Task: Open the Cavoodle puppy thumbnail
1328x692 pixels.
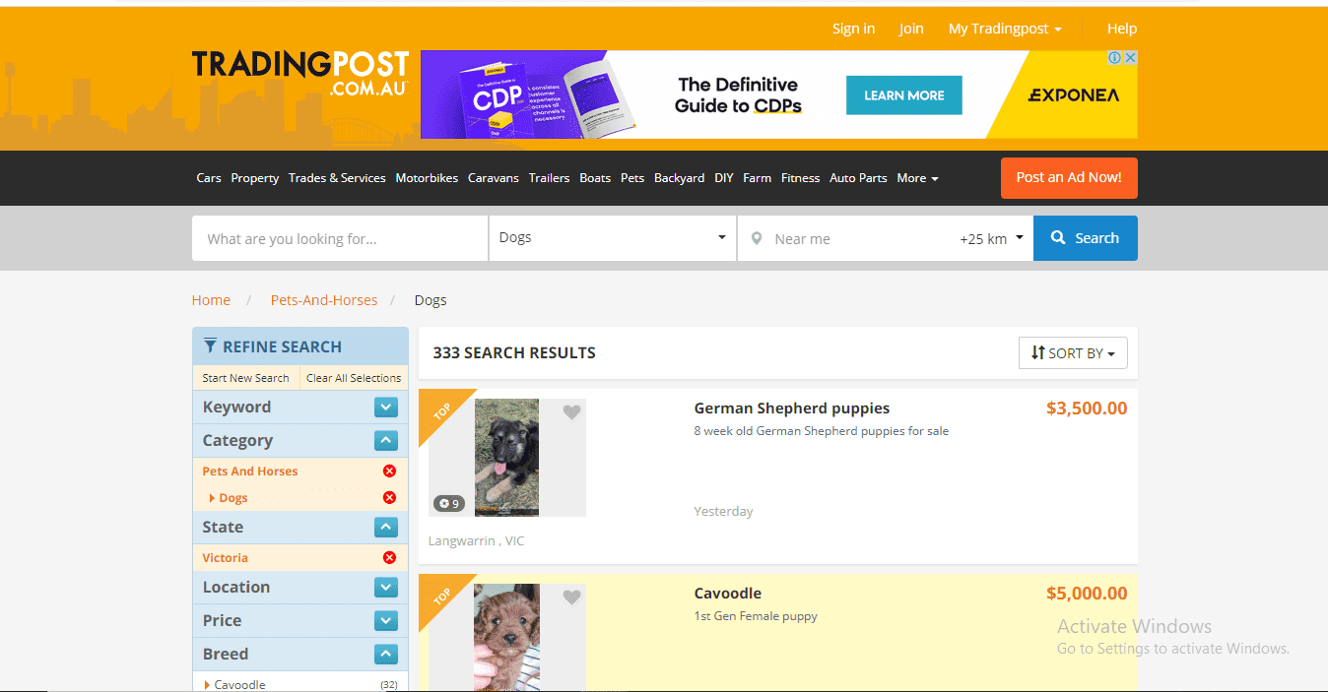Action: pos(507,638)
